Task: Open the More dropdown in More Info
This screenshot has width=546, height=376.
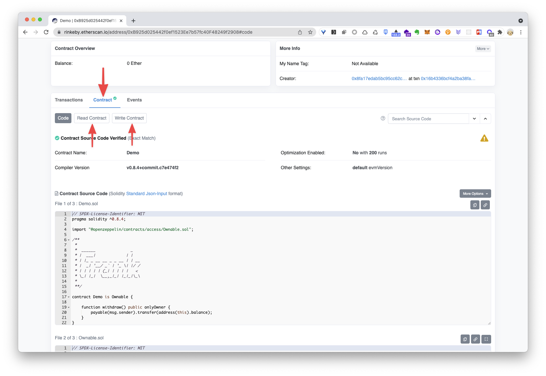Action: coord(483,49)
